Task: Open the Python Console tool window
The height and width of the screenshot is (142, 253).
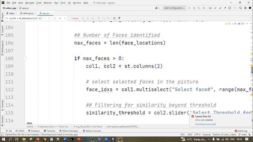Action: [92, 131]
